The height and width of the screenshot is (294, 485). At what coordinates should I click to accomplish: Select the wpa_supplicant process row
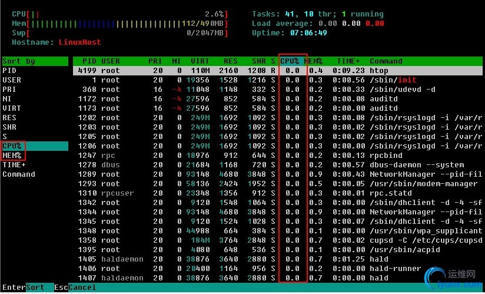(x=277, y=231)
